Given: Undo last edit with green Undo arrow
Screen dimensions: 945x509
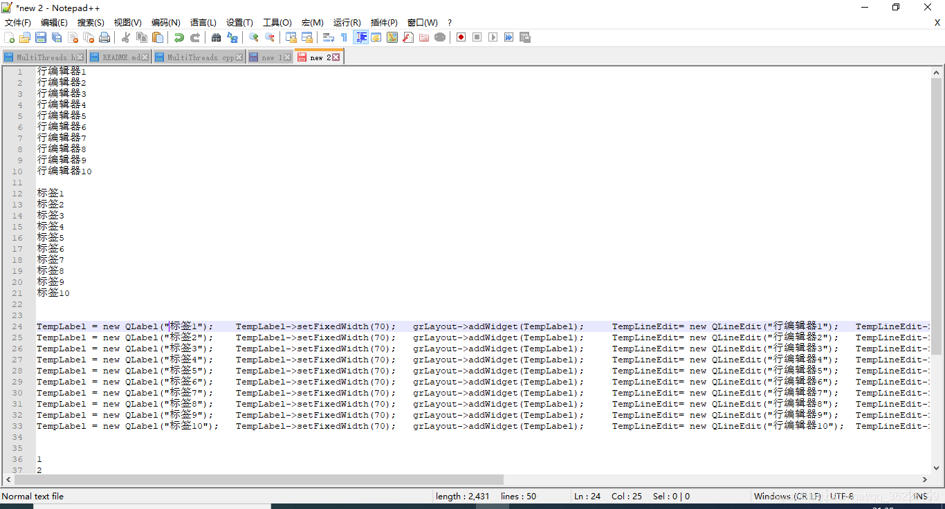Looking at the screenshot, I should pyautogui.click(x=179, y=37).
